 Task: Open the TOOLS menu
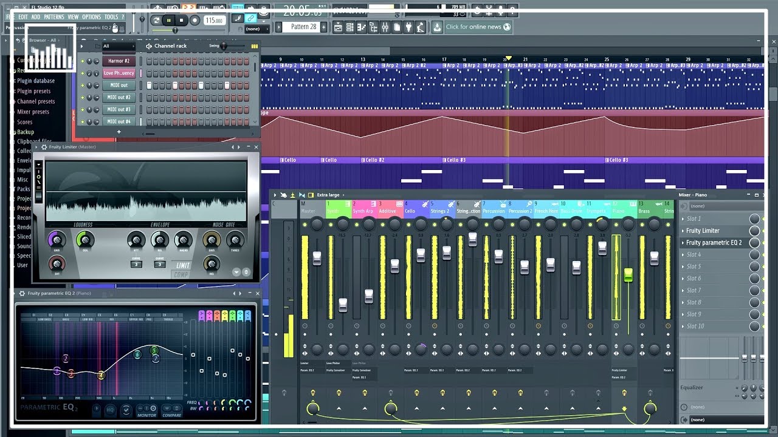tap(111, 17)
